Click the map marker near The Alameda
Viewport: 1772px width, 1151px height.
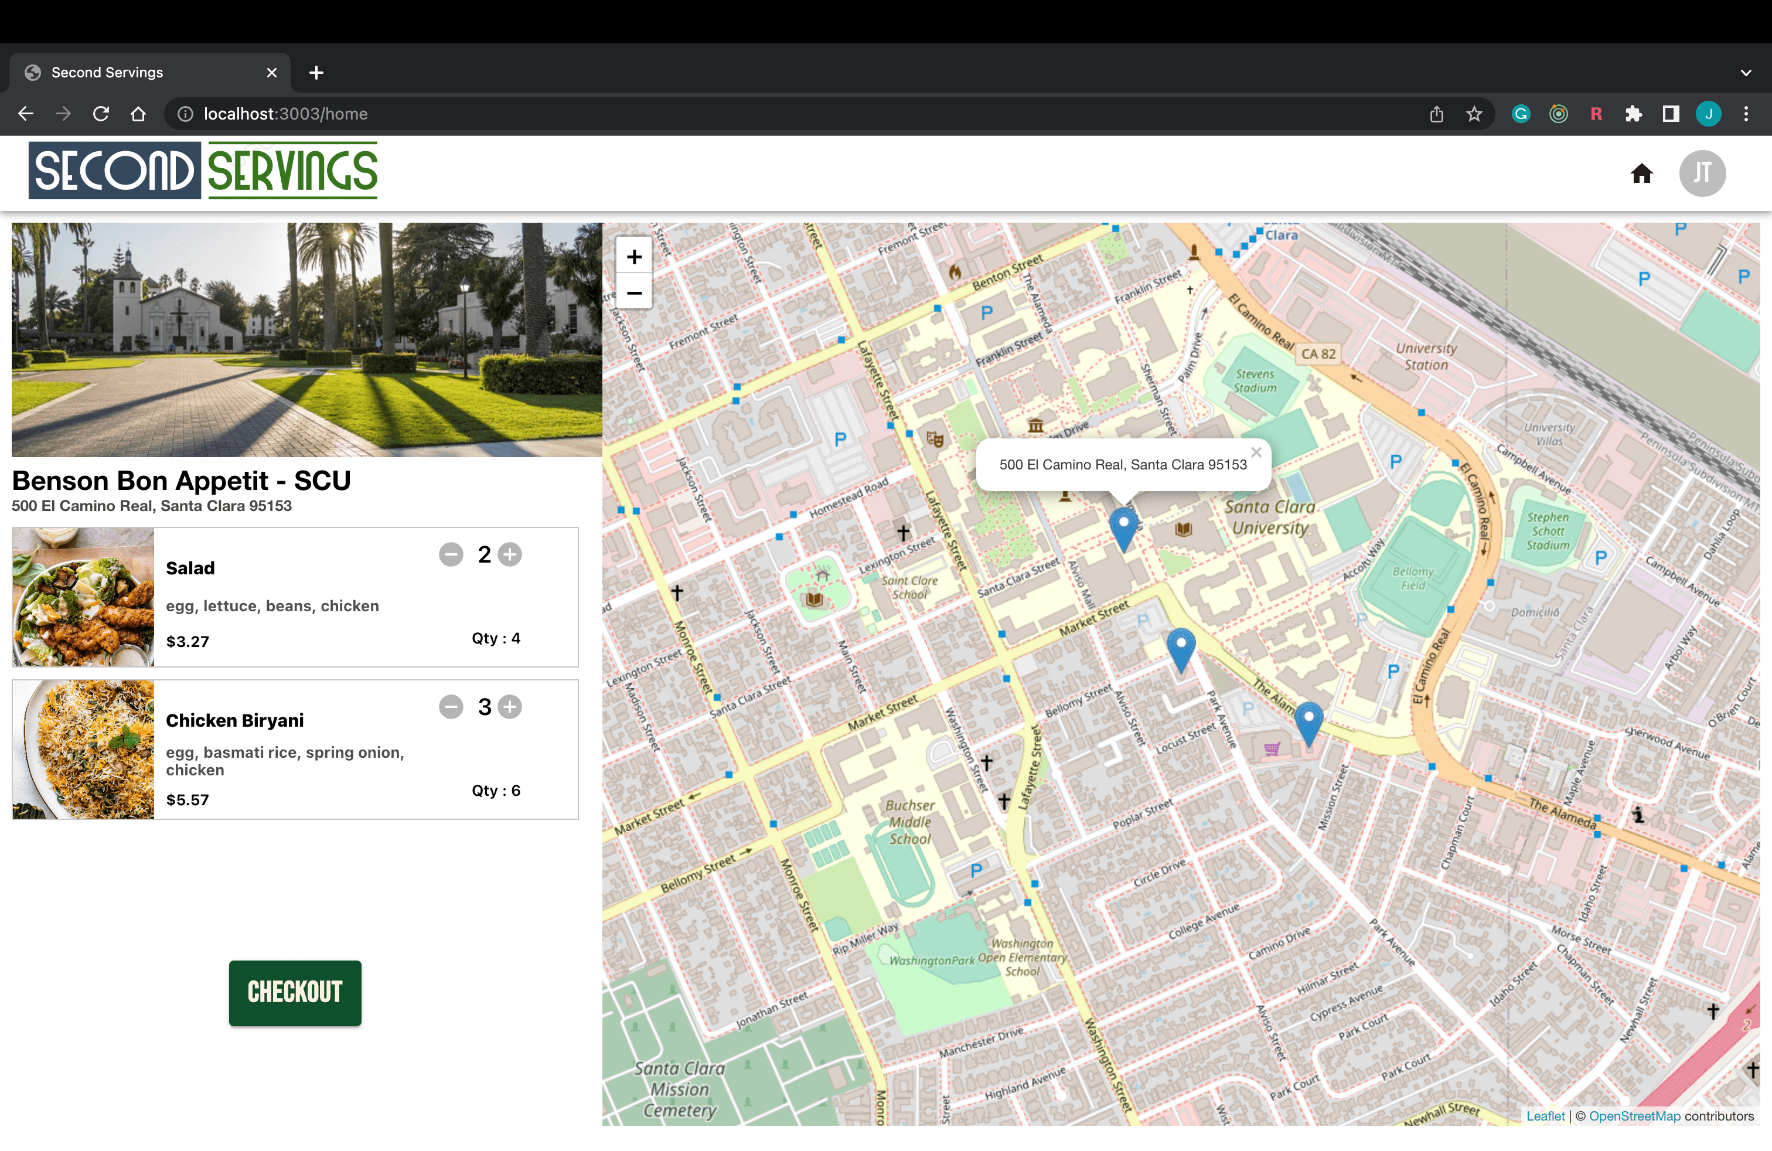(1308, 723)
